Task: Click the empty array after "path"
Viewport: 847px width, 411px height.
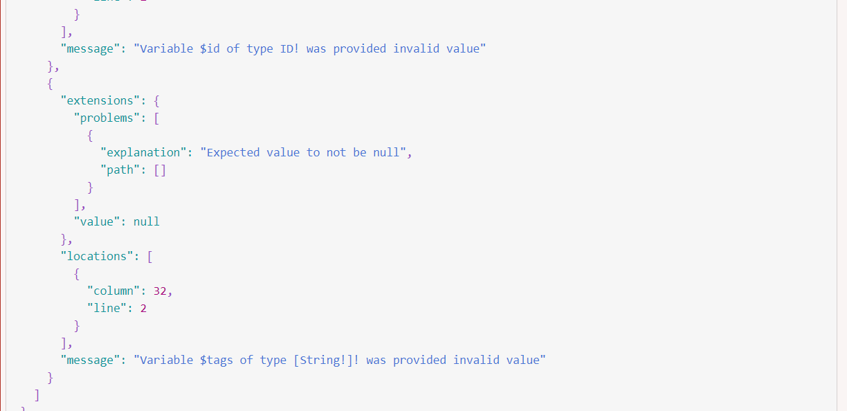Action: (160, 170)
